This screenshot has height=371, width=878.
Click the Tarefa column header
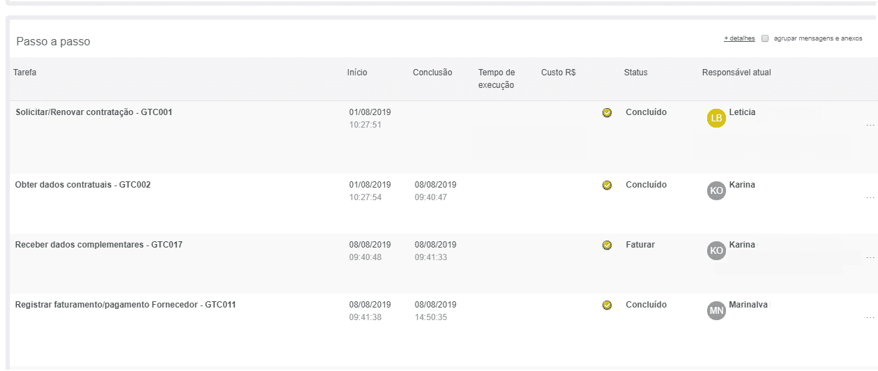[x=25, y=73]
